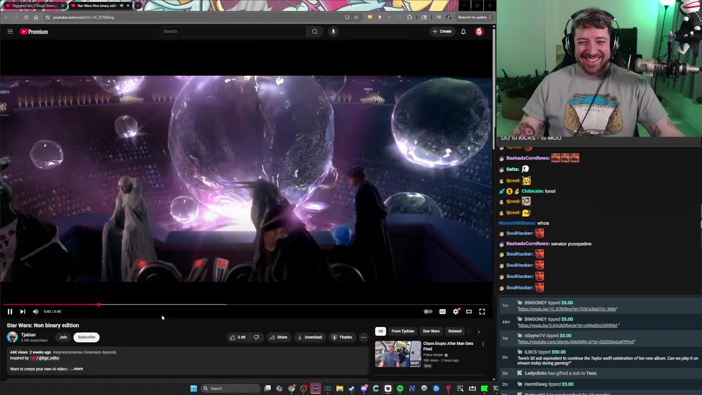Click Chibicide 'loool' chat message
Screen dimensions: 702x395
(551, 191)
